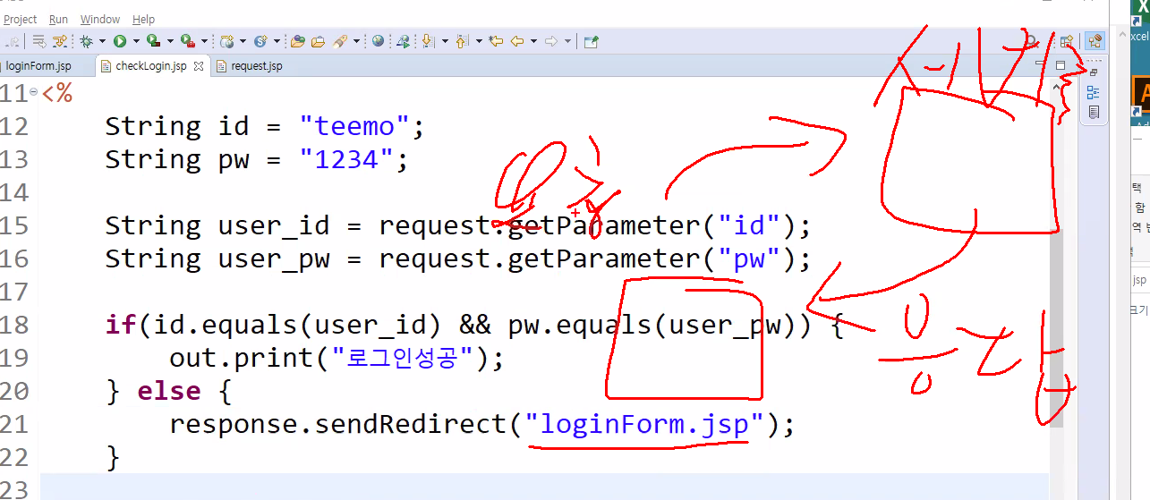Click the "1234" string on line 13
The height and width of the screenshot is (500, 1150).
click(x=347, y=159)
